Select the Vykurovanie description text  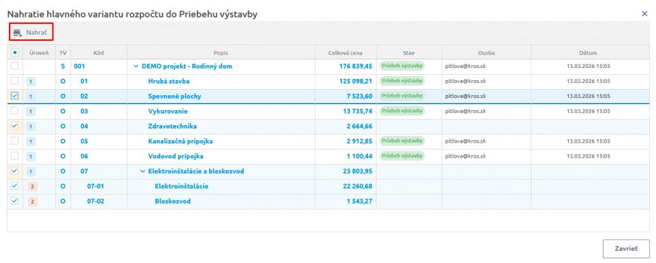168,111
